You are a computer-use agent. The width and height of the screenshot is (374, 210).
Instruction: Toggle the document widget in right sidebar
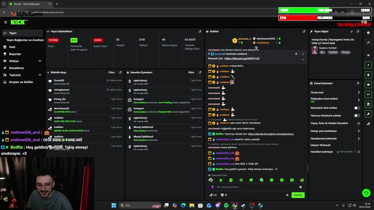(368, 75)
